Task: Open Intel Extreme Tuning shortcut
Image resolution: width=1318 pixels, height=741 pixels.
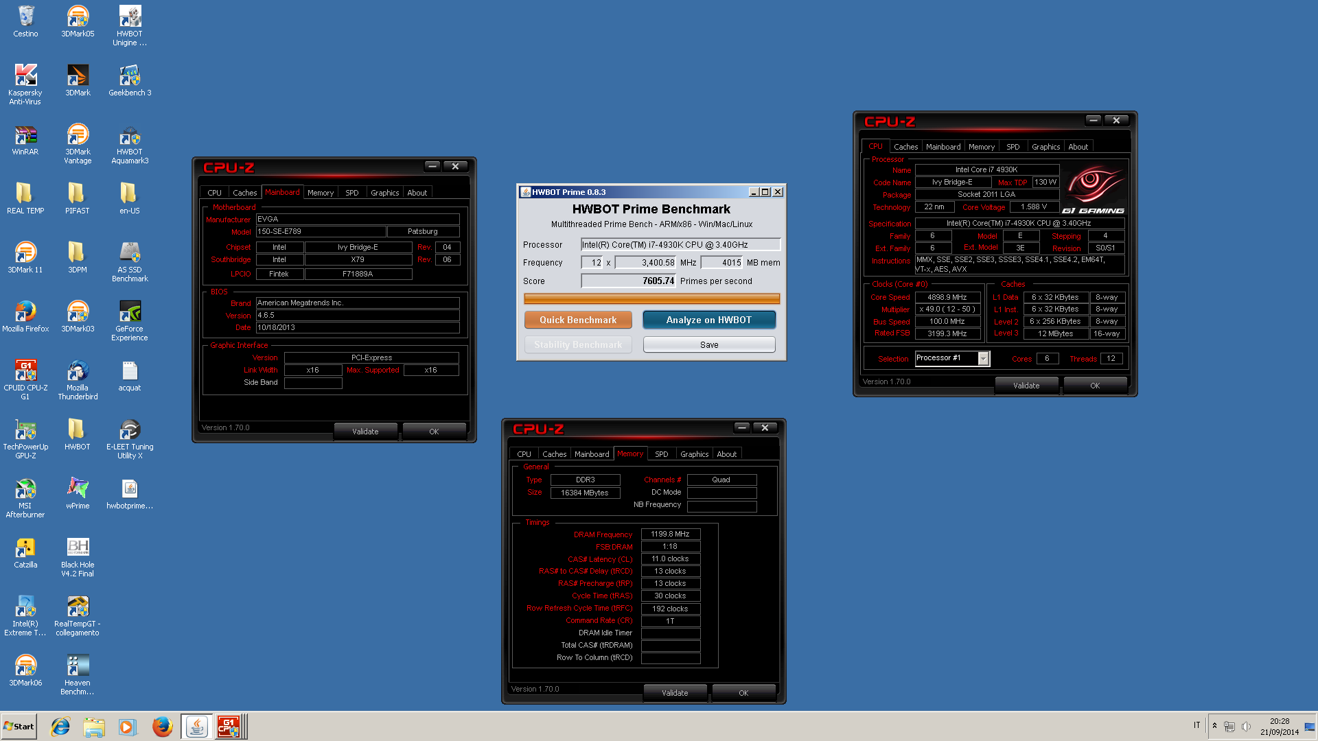Action: [x=25, y=615]
